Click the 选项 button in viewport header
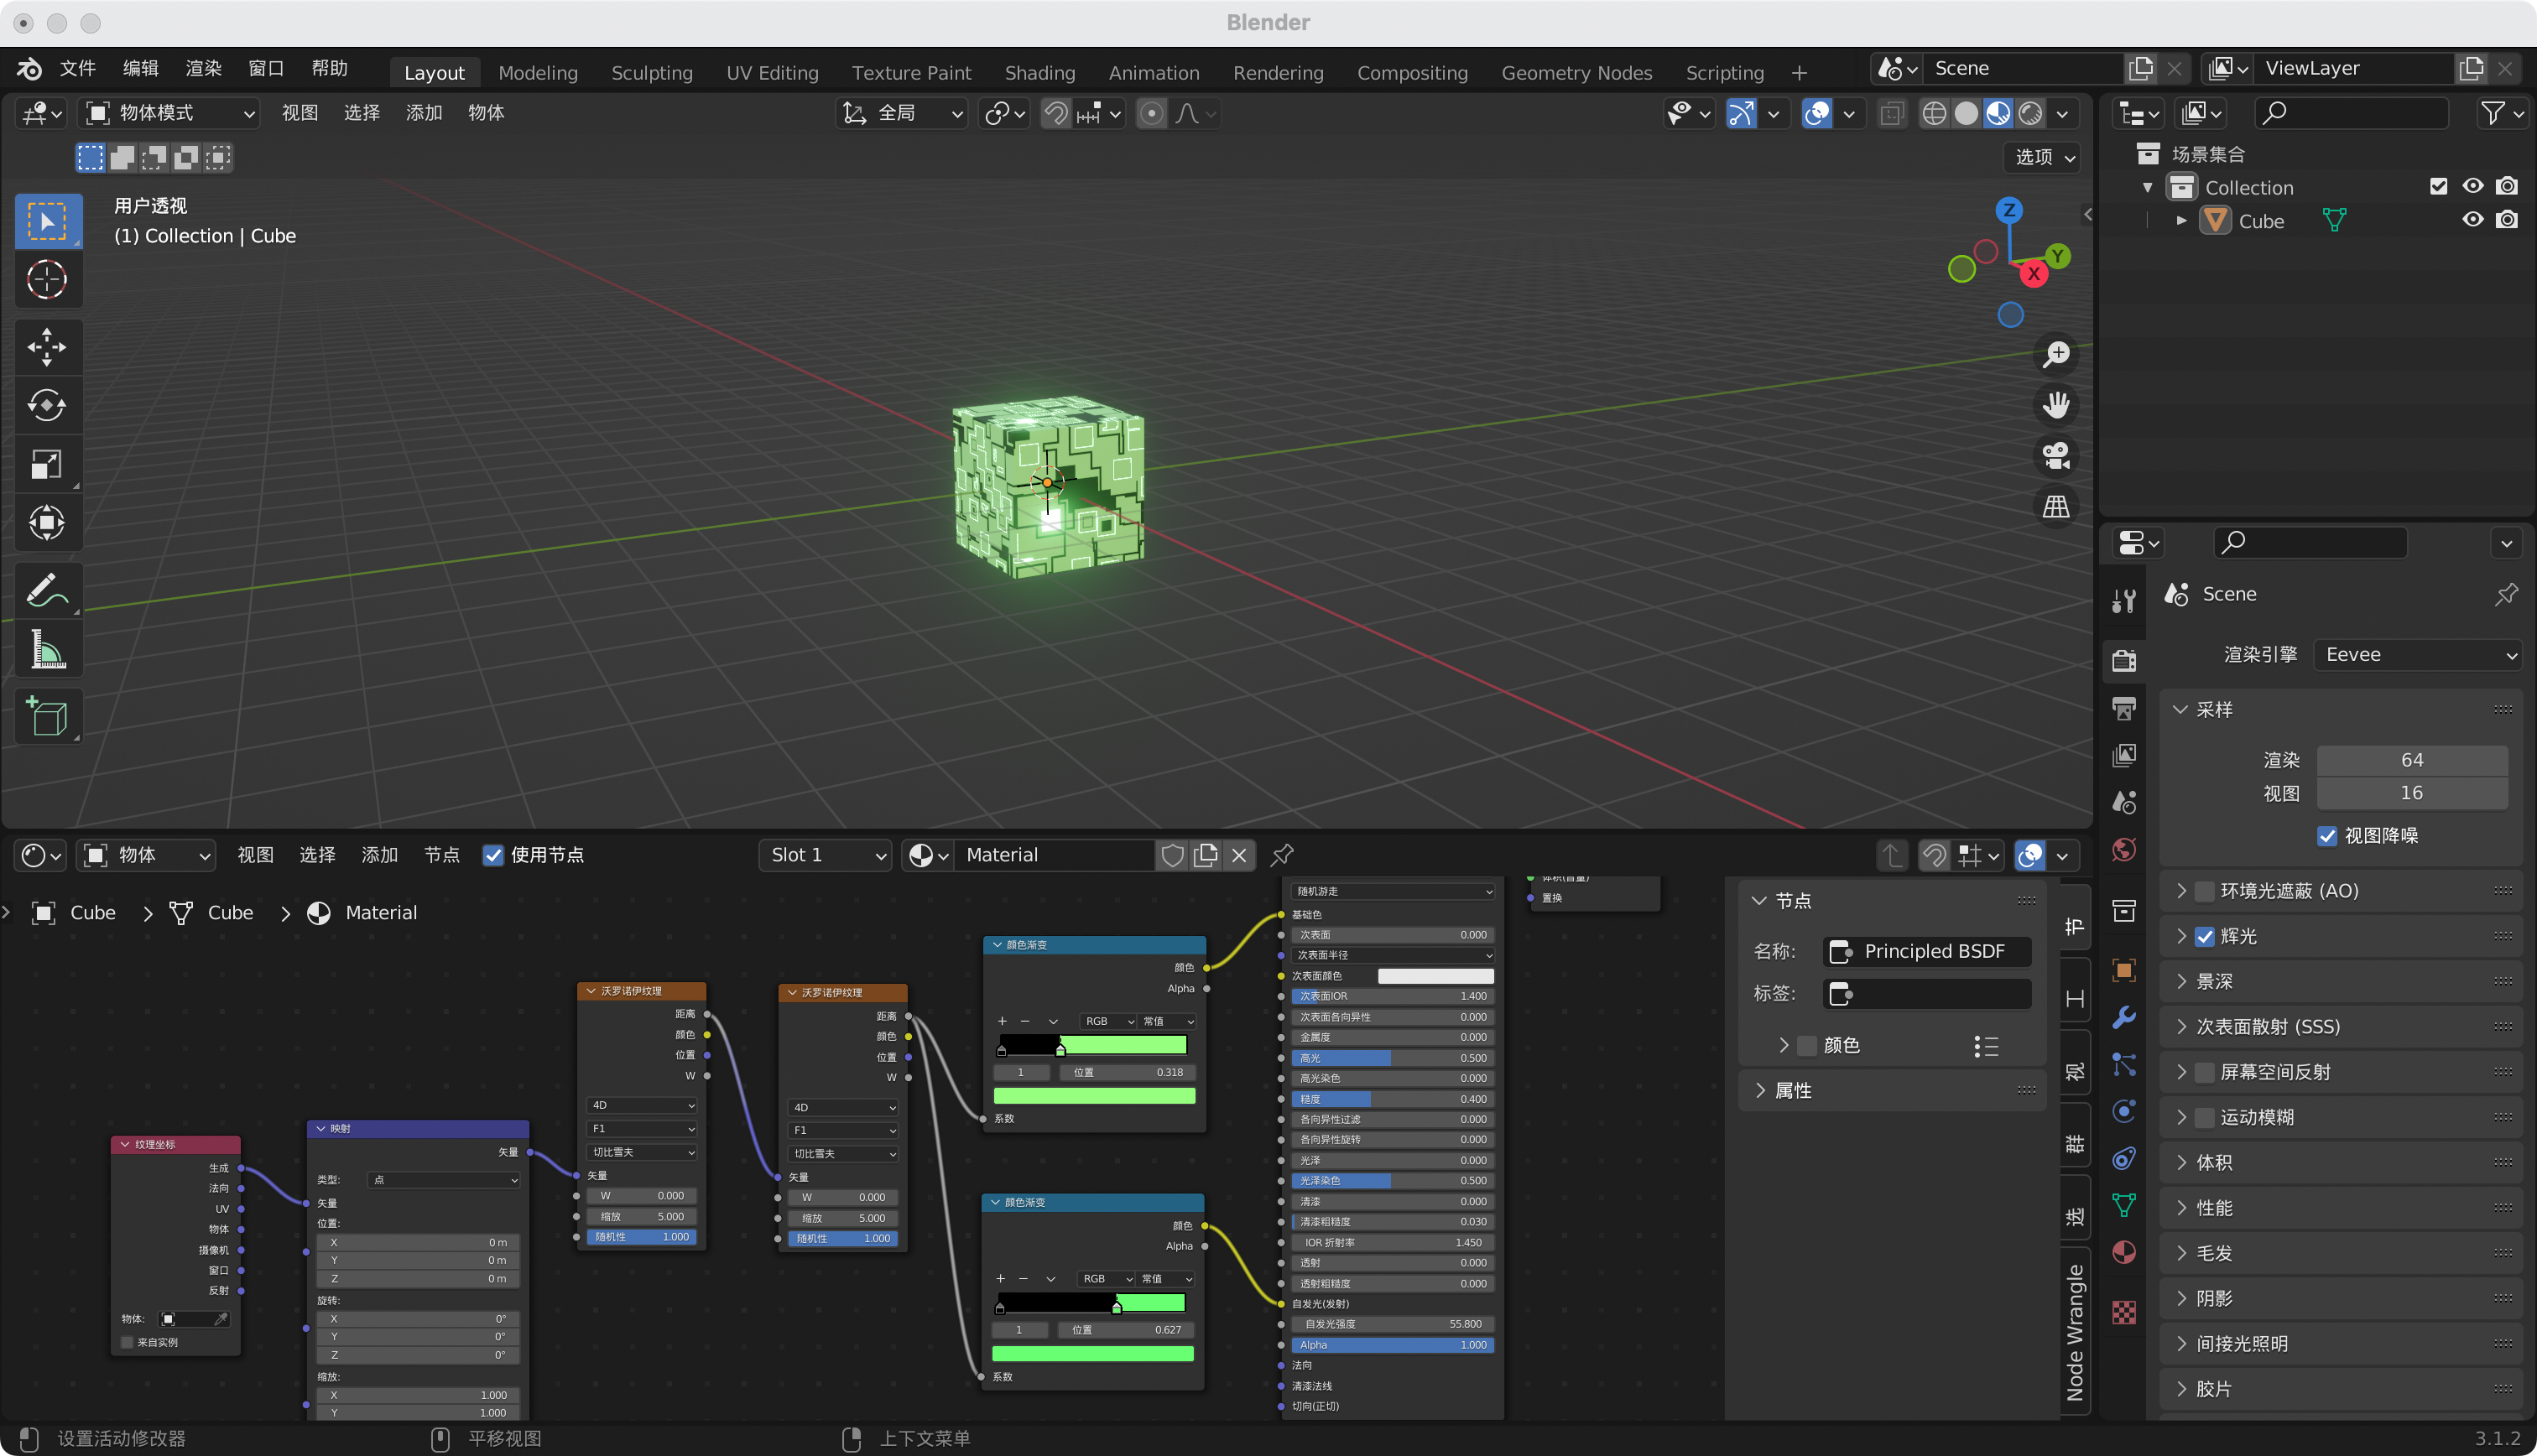 click(x=2043, y=157)
